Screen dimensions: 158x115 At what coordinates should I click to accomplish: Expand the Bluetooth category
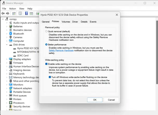pos(7,34)
